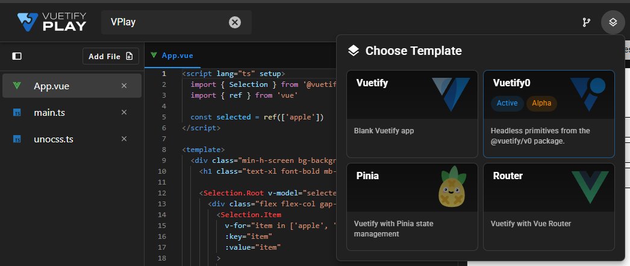630x266 pixels.
Task: Click the '</script>' closing tag line
Action: click(201, 128)
